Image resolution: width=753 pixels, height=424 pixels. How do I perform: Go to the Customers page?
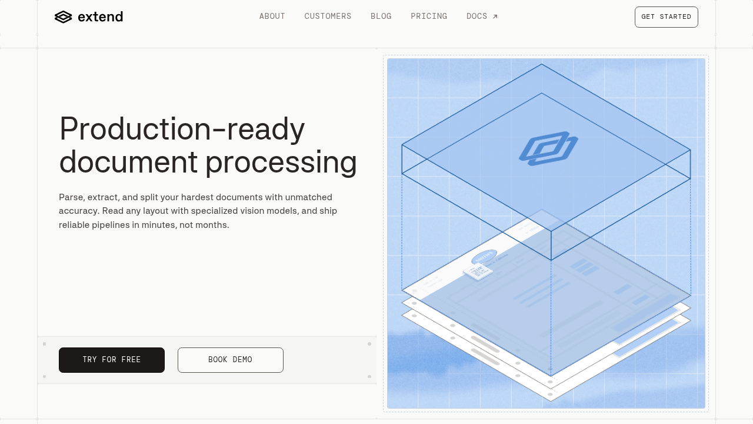[x=328, y=16]
